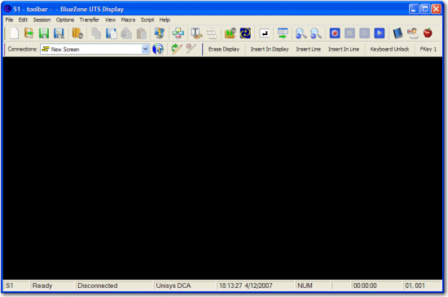Viewport: 448px width, 297px height.
Task: Click the Disconnected status bar text
Action: (98, 286)
